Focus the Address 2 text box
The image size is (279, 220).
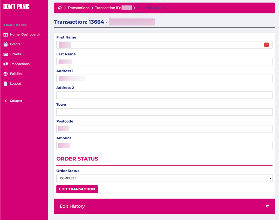[164, 95]
